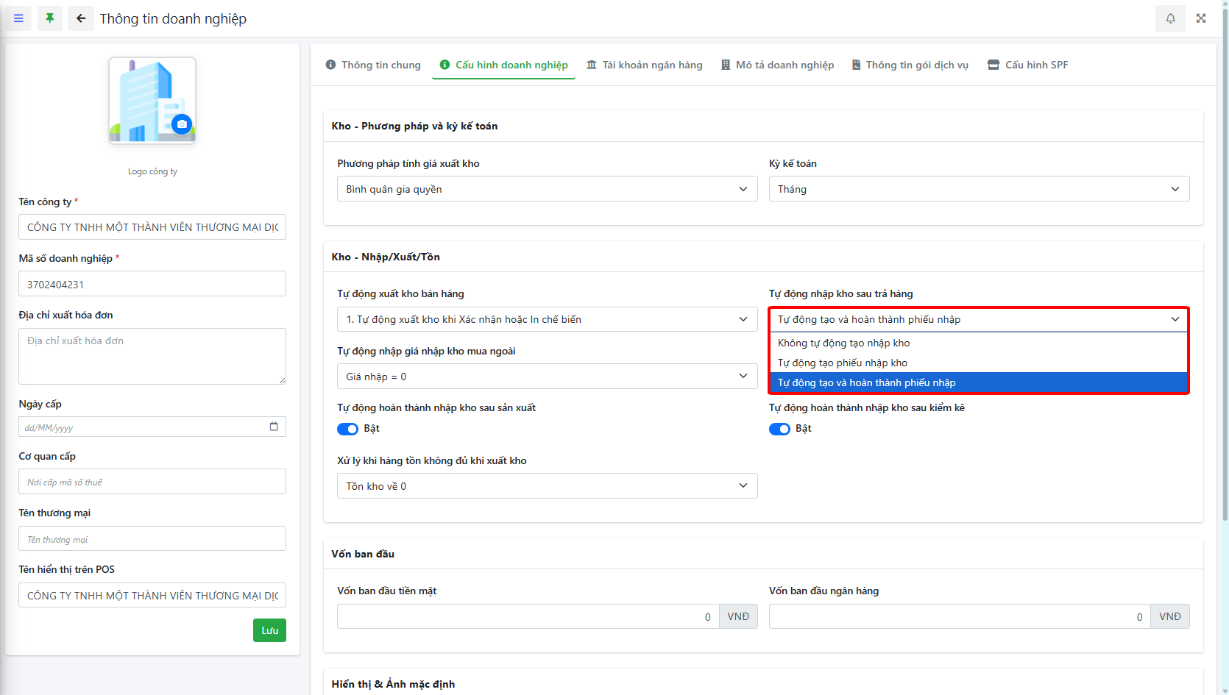Choose option Tự động tạo phiếu nhập kho
Image resolution: width=1229 pixels, height=695 pixels.
click(x=842, y=363)
